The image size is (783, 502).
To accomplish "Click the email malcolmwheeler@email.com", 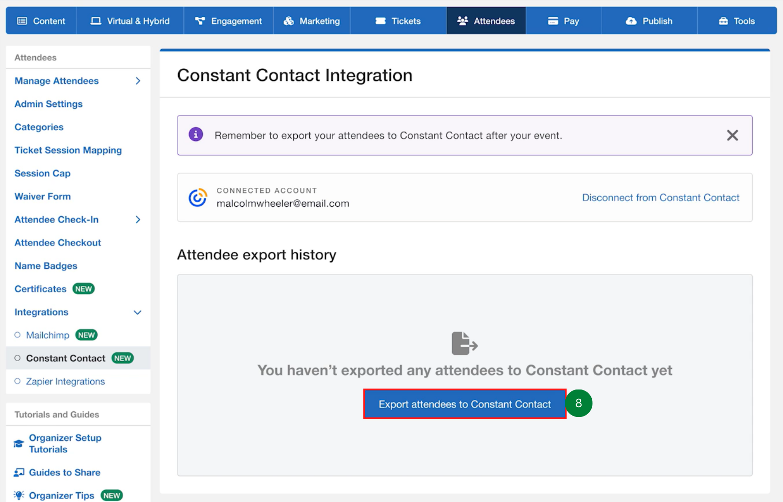I will point(283,204).
